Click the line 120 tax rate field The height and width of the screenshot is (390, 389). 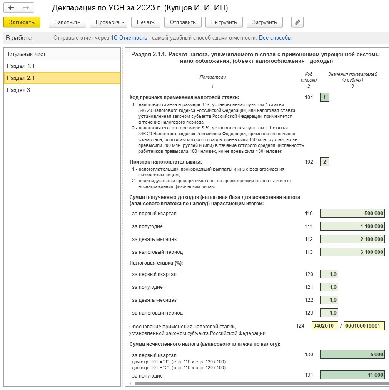(x=329, y=274)
